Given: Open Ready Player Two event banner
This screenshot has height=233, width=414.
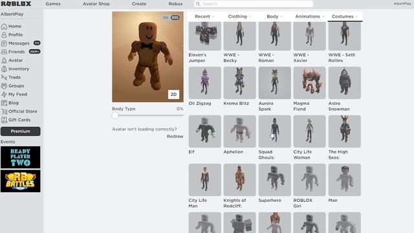Looking at the screenshot, I should coord(20,157).
